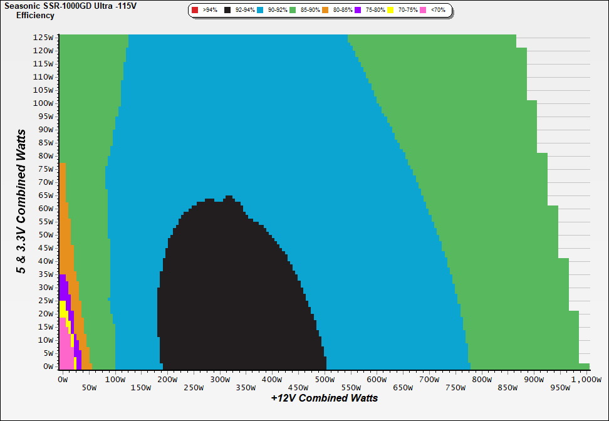Click the 125W label on y-axis

click(x=44, y=37)
